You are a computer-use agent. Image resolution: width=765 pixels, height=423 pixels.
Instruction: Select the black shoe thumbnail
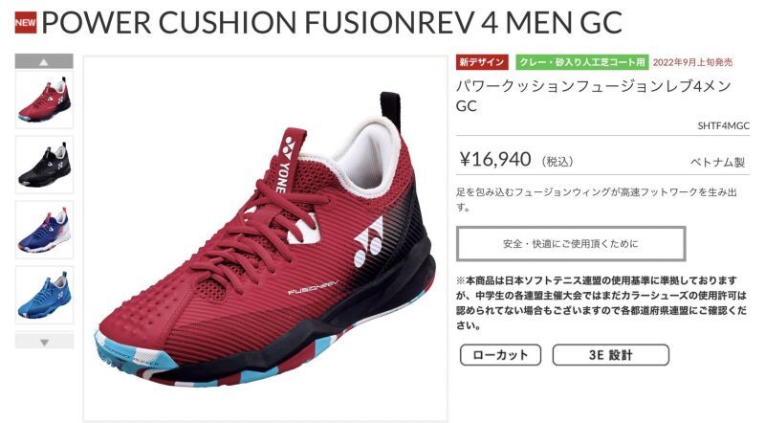coord(44,165)
